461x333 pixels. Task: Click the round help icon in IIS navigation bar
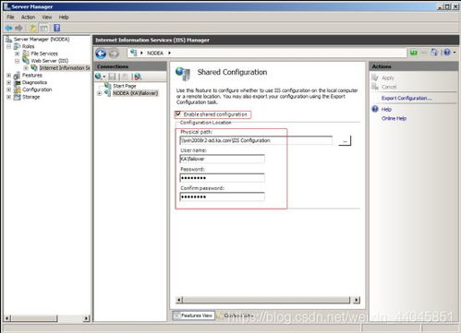point(447,53)
